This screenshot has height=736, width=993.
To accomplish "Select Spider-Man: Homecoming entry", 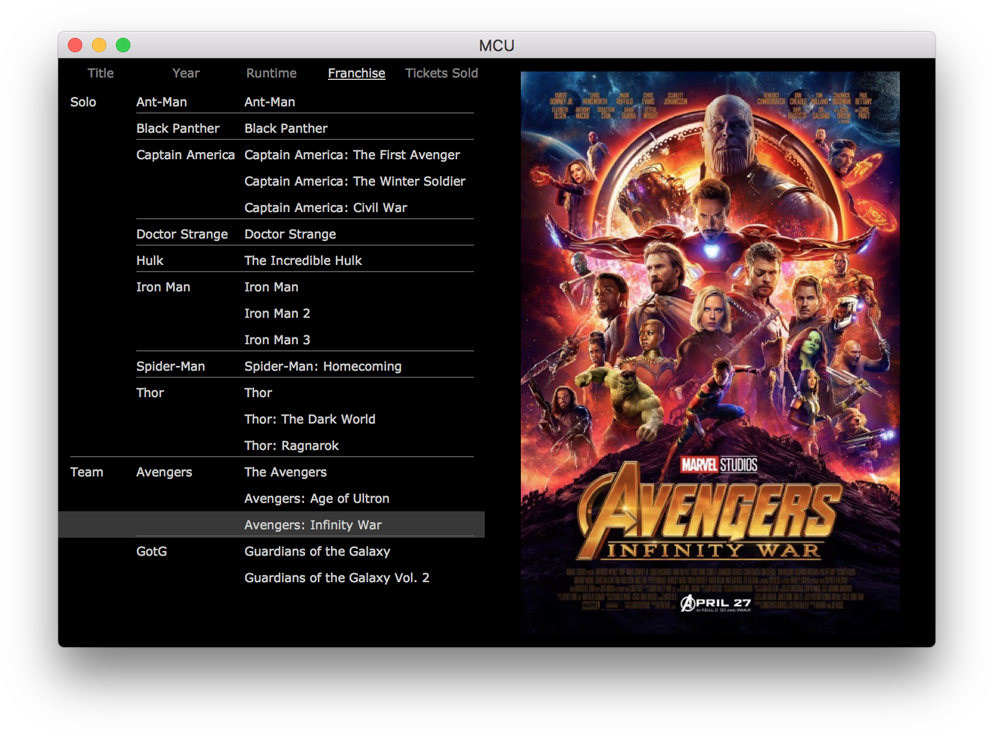I will click(323, 366).
